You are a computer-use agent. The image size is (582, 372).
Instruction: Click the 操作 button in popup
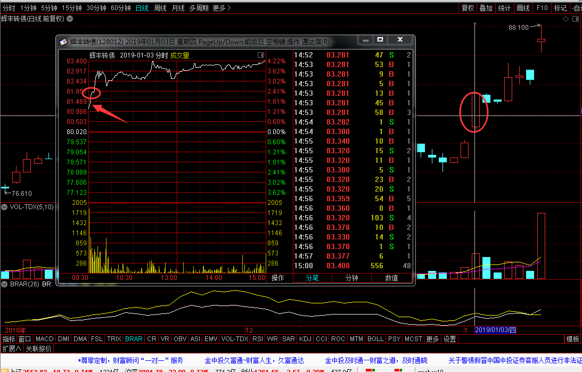point(277,278)
